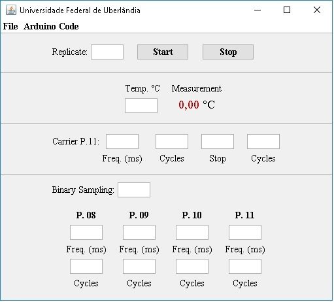334x302 pixels.
Task: Click the Start button
Action: point(163,52)
